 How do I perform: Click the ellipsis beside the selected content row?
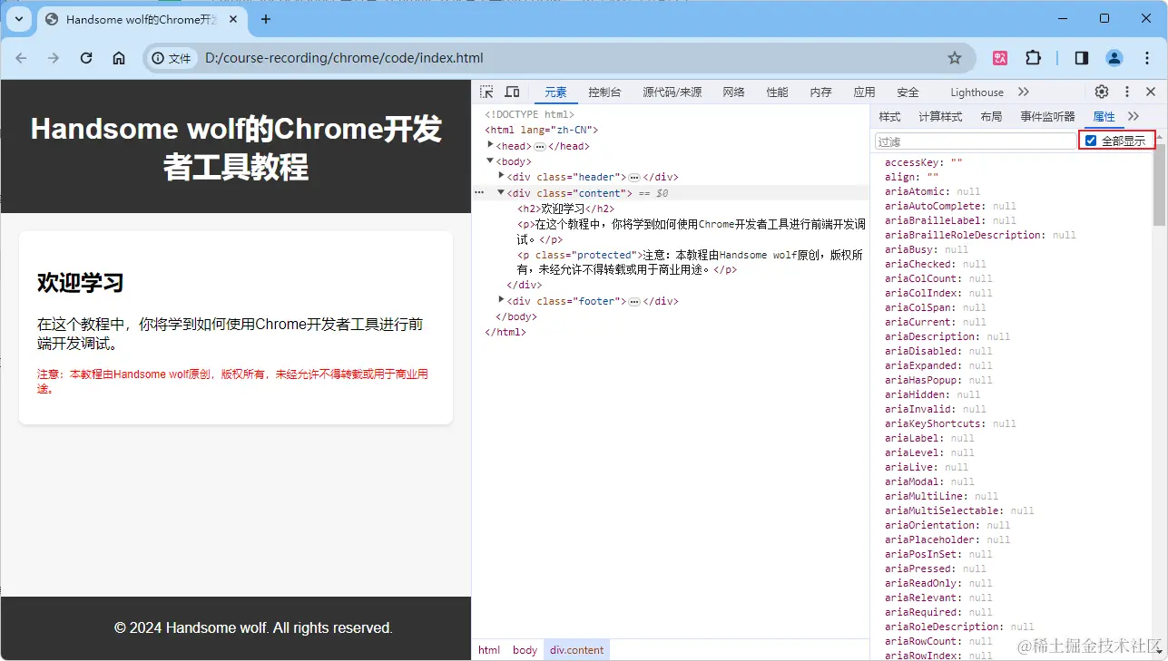479,192
